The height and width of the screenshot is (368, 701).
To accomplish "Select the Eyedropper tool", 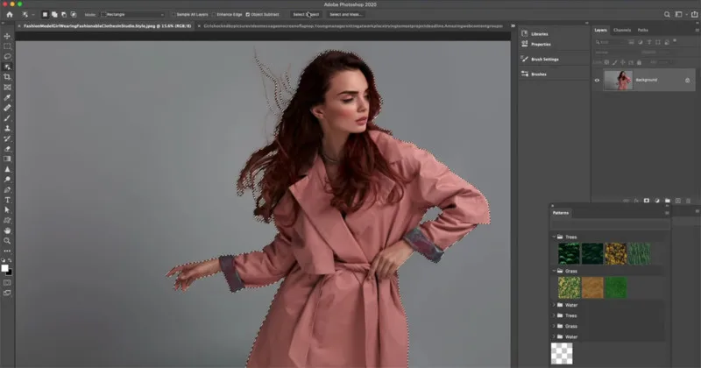I will coord(7,97).
